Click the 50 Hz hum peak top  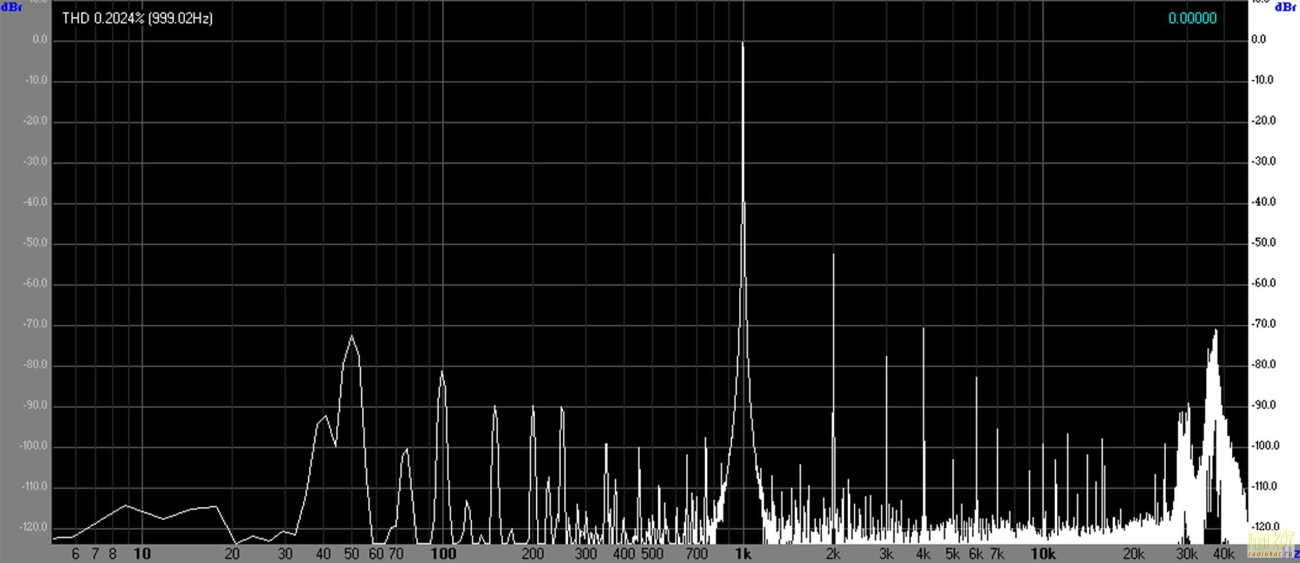click(352, 337)
